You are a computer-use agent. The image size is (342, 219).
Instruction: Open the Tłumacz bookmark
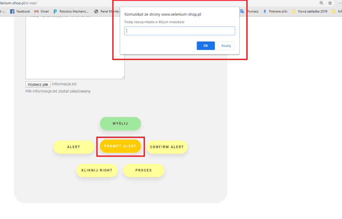click(250, 11)
